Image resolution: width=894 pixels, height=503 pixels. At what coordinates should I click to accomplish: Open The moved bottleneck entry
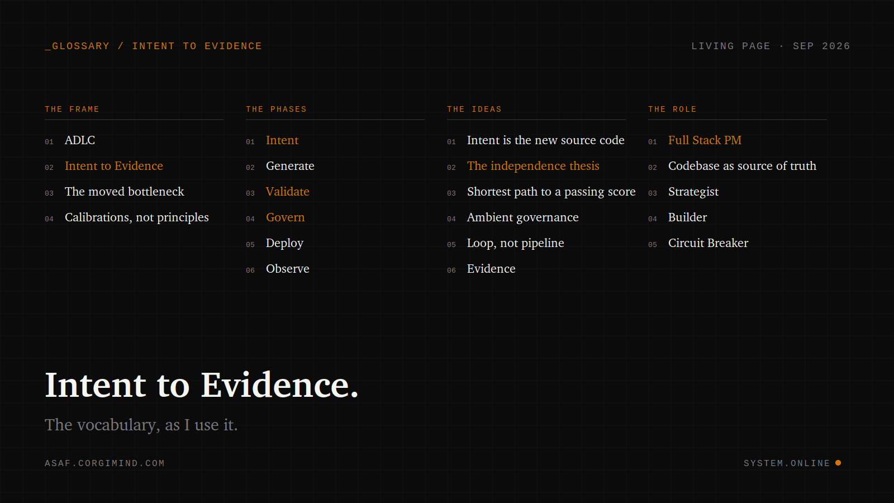(124, 192)
